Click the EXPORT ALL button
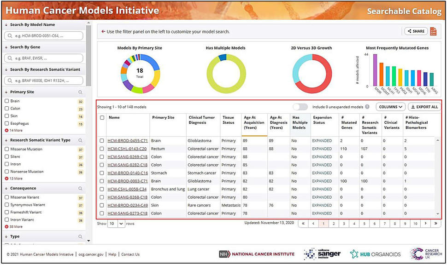 (x=423, y=107)
